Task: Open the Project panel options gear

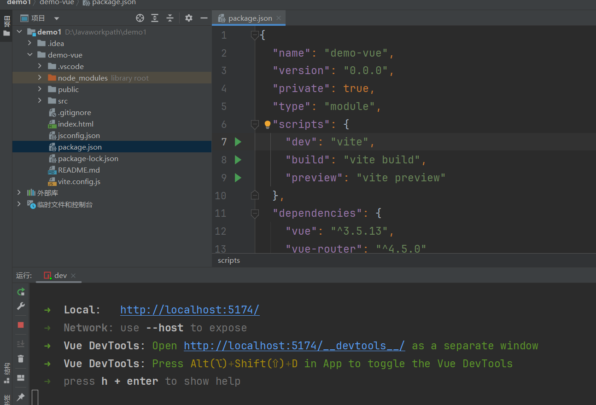Action: point(188,18)
